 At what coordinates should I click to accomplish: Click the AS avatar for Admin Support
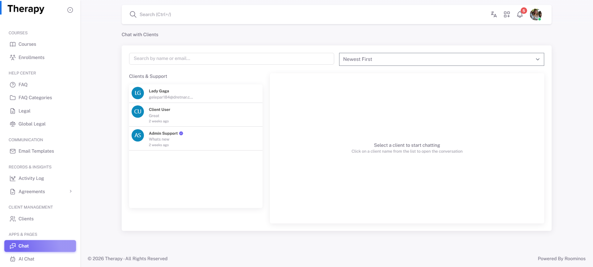coord(138,135)
